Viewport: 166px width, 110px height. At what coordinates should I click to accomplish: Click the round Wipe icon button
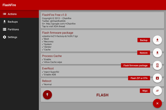pyautogui.click(x=157, y=91)
